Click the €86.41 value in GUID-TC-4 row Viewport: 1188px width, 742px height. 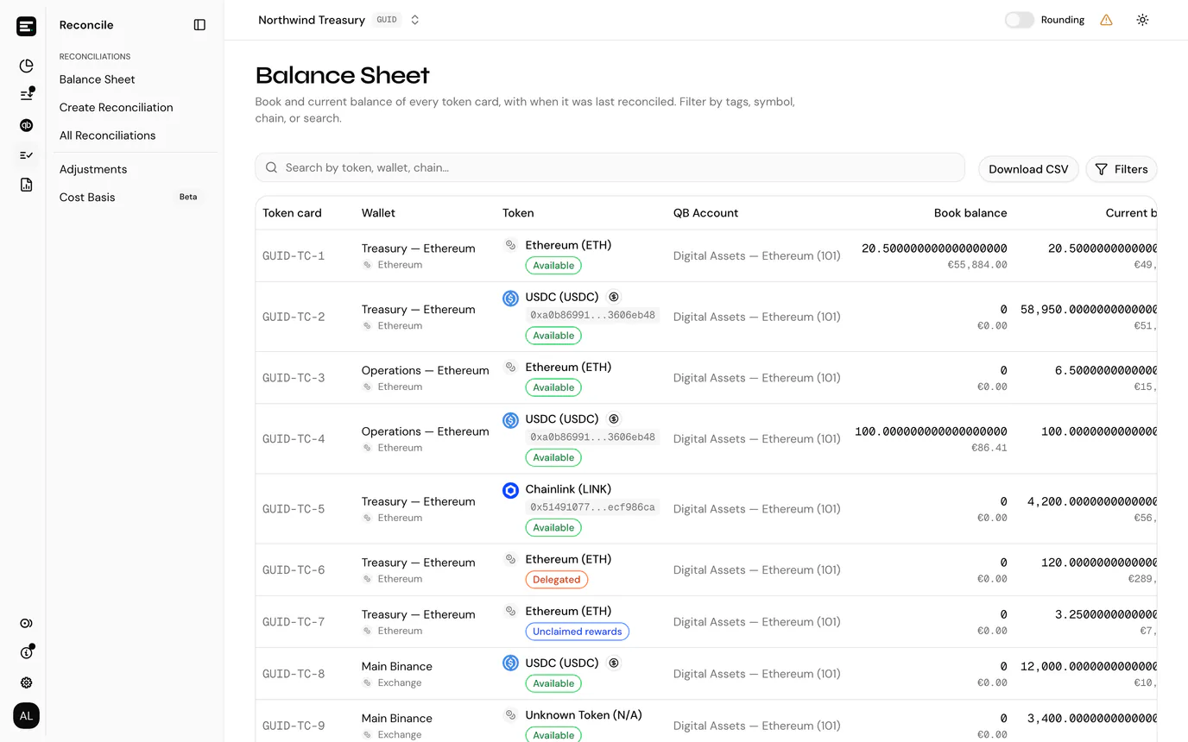tap(989, 448)
